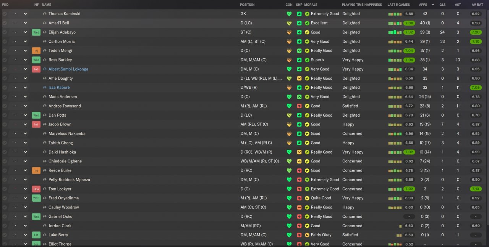Toggle picked circle for Elijah Adebayo
Image resolution: width=489 pixels, height=247 pixels.
click(5, 32)
